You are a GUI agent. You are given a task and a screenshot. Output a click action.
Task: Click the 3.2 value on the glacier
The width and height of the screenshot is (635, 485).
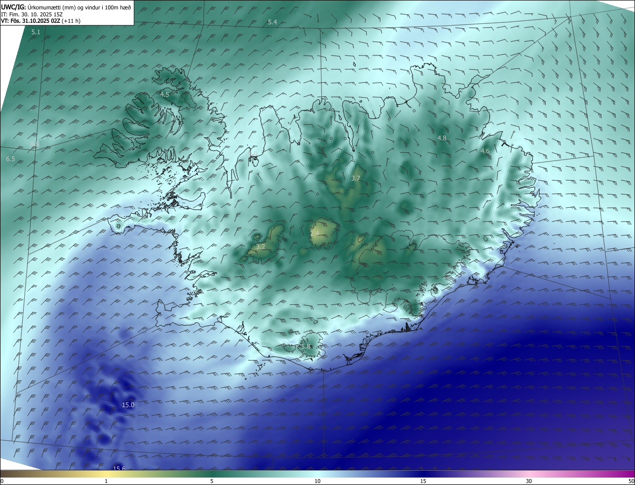click(260, 246)
